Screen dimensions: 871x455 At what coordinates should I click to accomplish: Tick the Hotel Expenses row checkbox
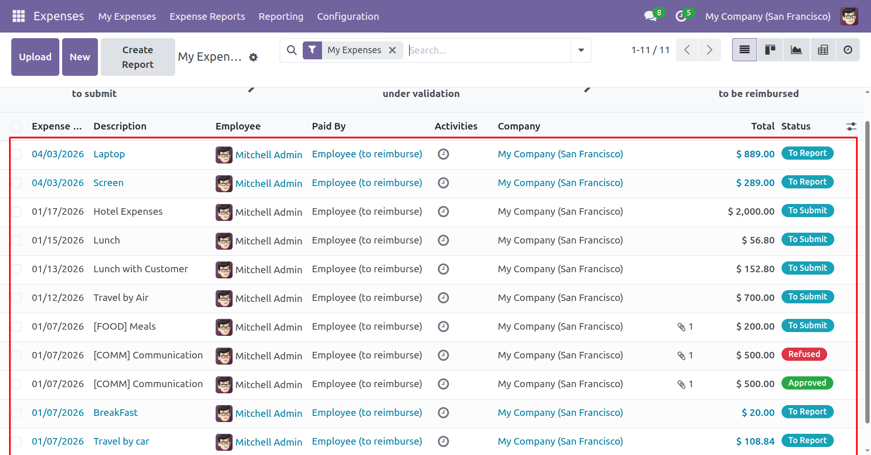[16, 211]
